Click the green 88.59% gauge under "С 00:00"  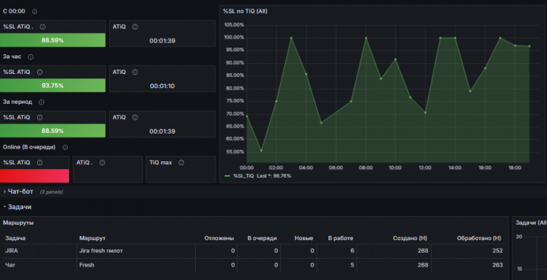[53, 40]
